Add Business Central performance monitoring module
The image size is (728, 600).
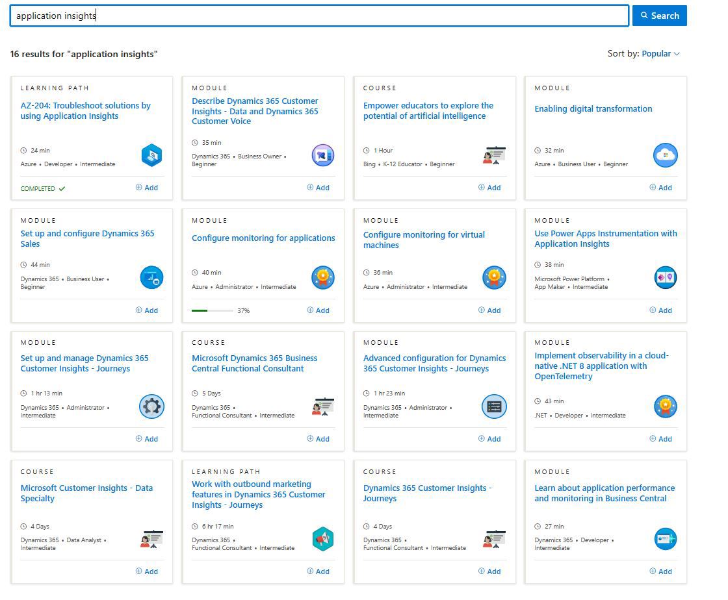point(660,571)
